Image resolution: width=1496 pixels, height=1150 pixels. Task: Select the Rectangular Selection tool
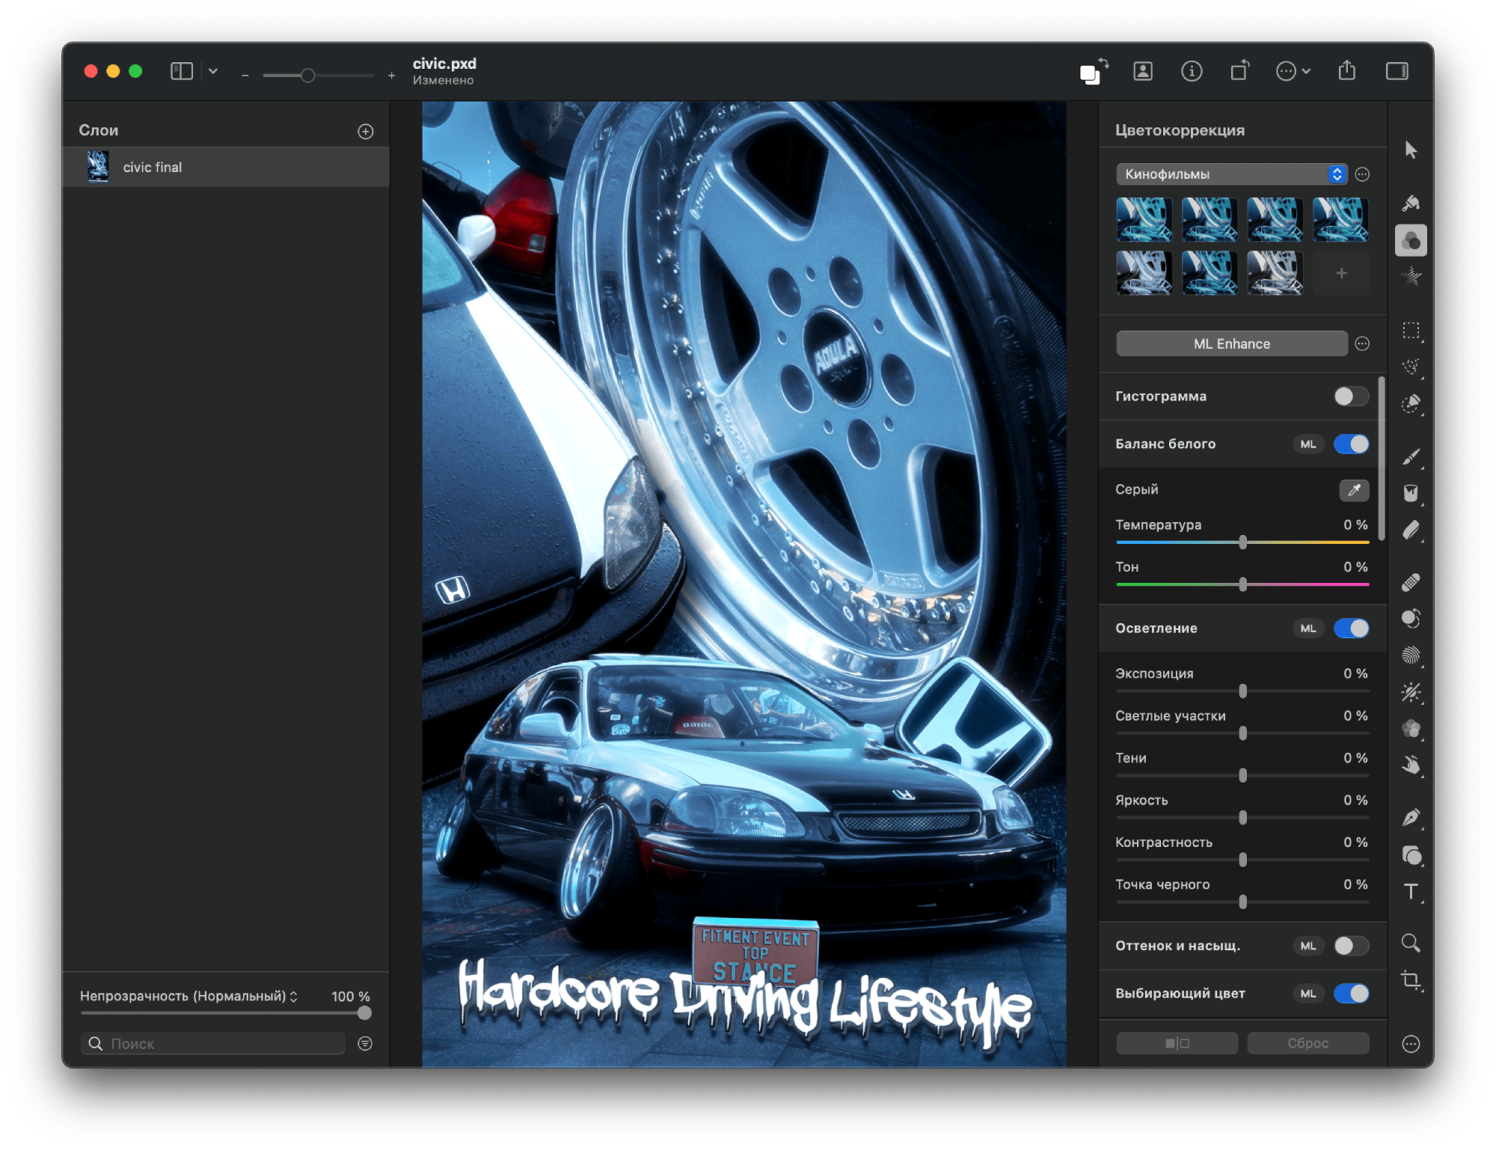pos(1412,331)
